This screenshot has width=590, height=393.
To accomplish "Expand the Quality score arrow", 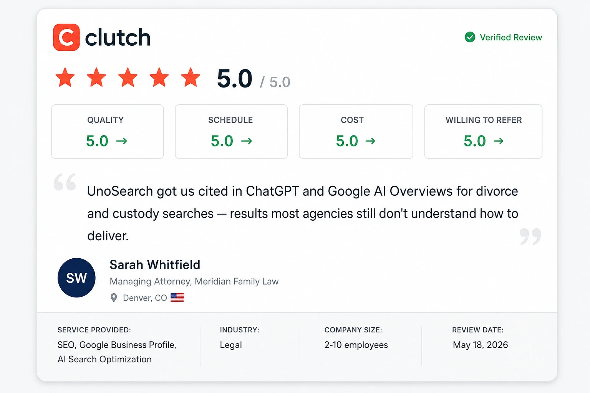I will click(x=122, y=141).
